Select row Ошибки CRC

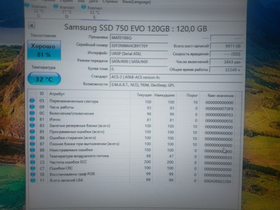132,169
